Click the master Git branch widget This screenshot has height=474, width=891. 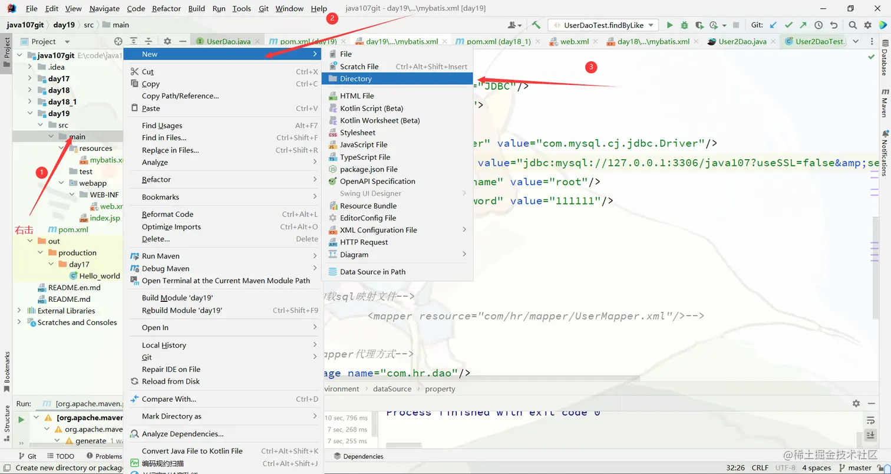coord(856,468)
